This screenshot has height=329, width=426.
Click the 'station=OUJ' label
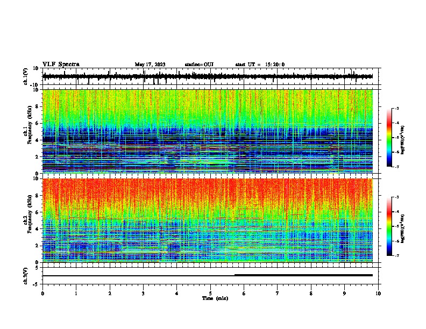coord(199,65)
